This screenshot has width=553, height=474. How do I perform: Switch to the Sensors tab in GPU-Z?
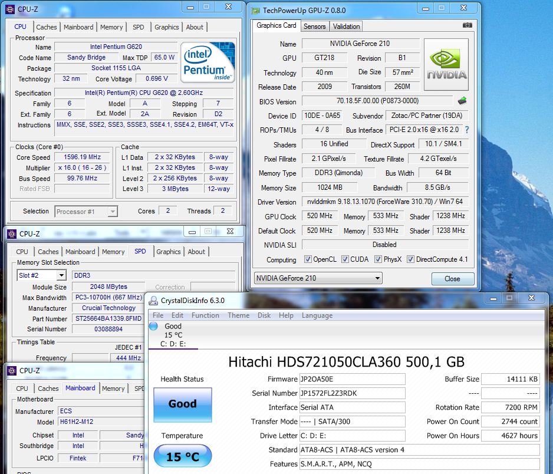314,27
